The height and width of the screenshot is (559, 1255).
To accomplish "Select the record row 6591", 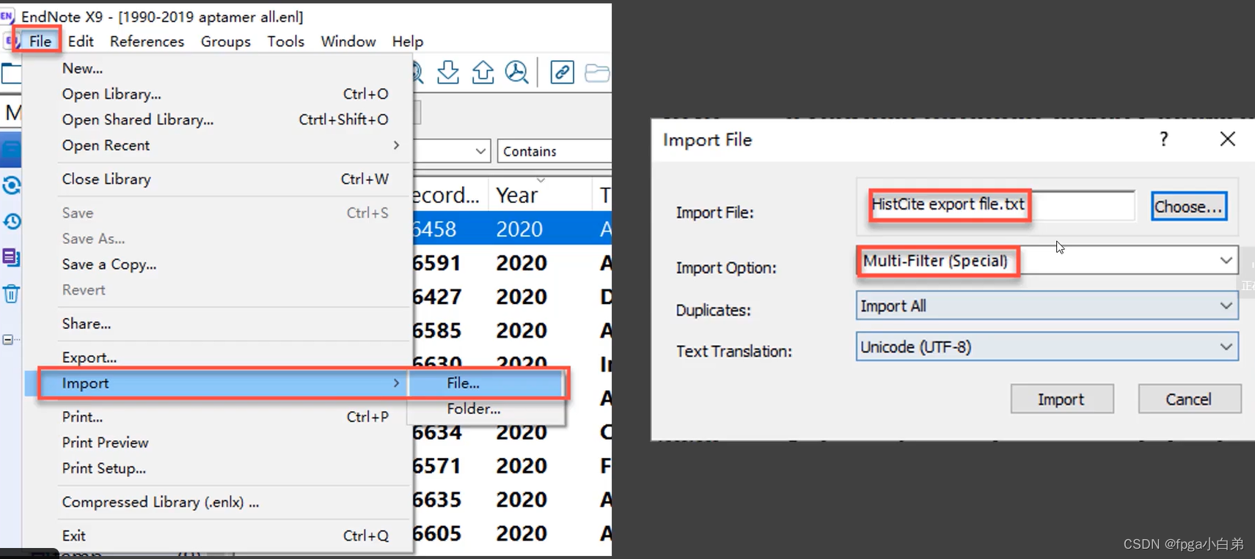I will click(x=512, y=263).
